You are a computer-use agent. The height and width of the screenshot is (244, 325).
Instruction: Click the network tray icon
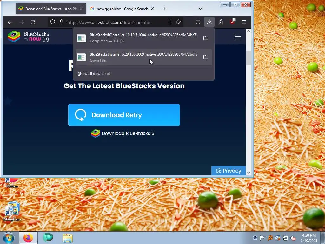pos(285,238)
